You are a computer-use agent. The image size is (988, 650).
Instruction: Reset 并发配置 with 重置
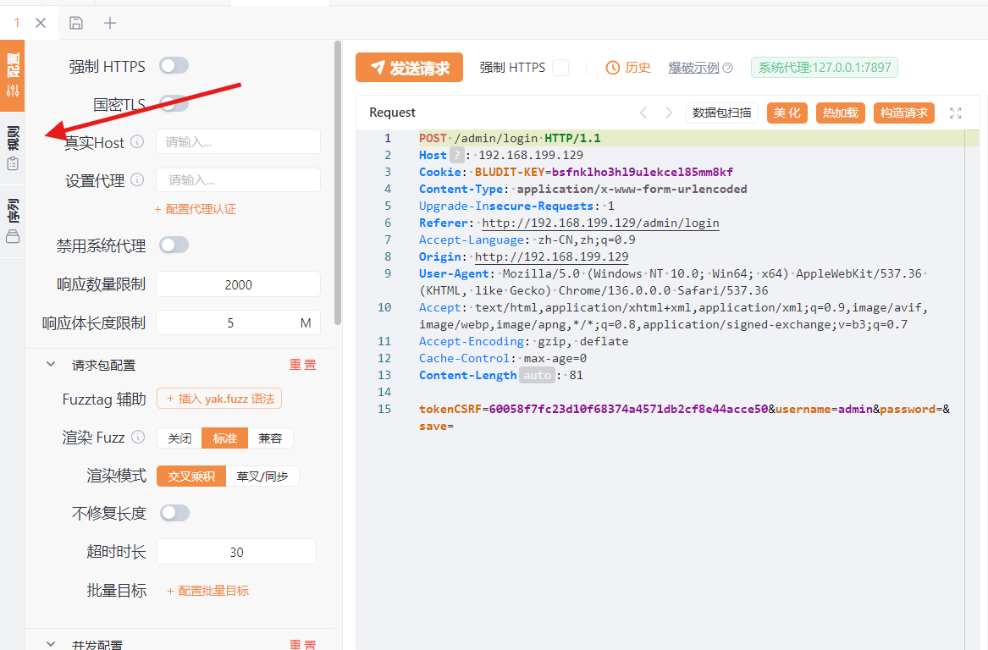302,644
